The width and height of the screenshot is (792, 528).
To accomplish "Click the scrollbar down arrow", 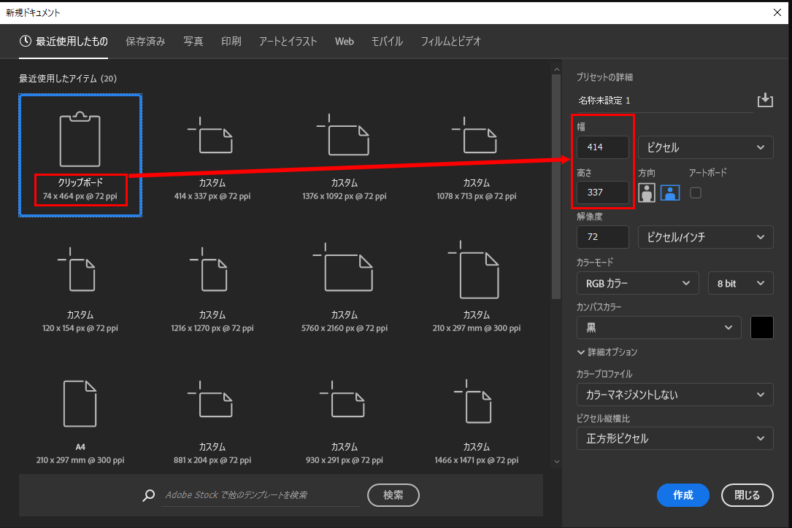I will coord(557,462).
